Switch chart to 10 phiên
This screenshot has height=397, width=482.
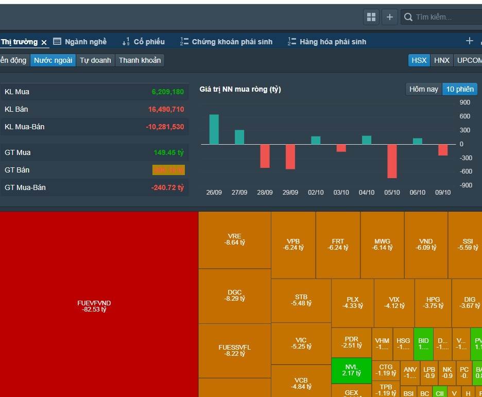click(x=460, y=89)
